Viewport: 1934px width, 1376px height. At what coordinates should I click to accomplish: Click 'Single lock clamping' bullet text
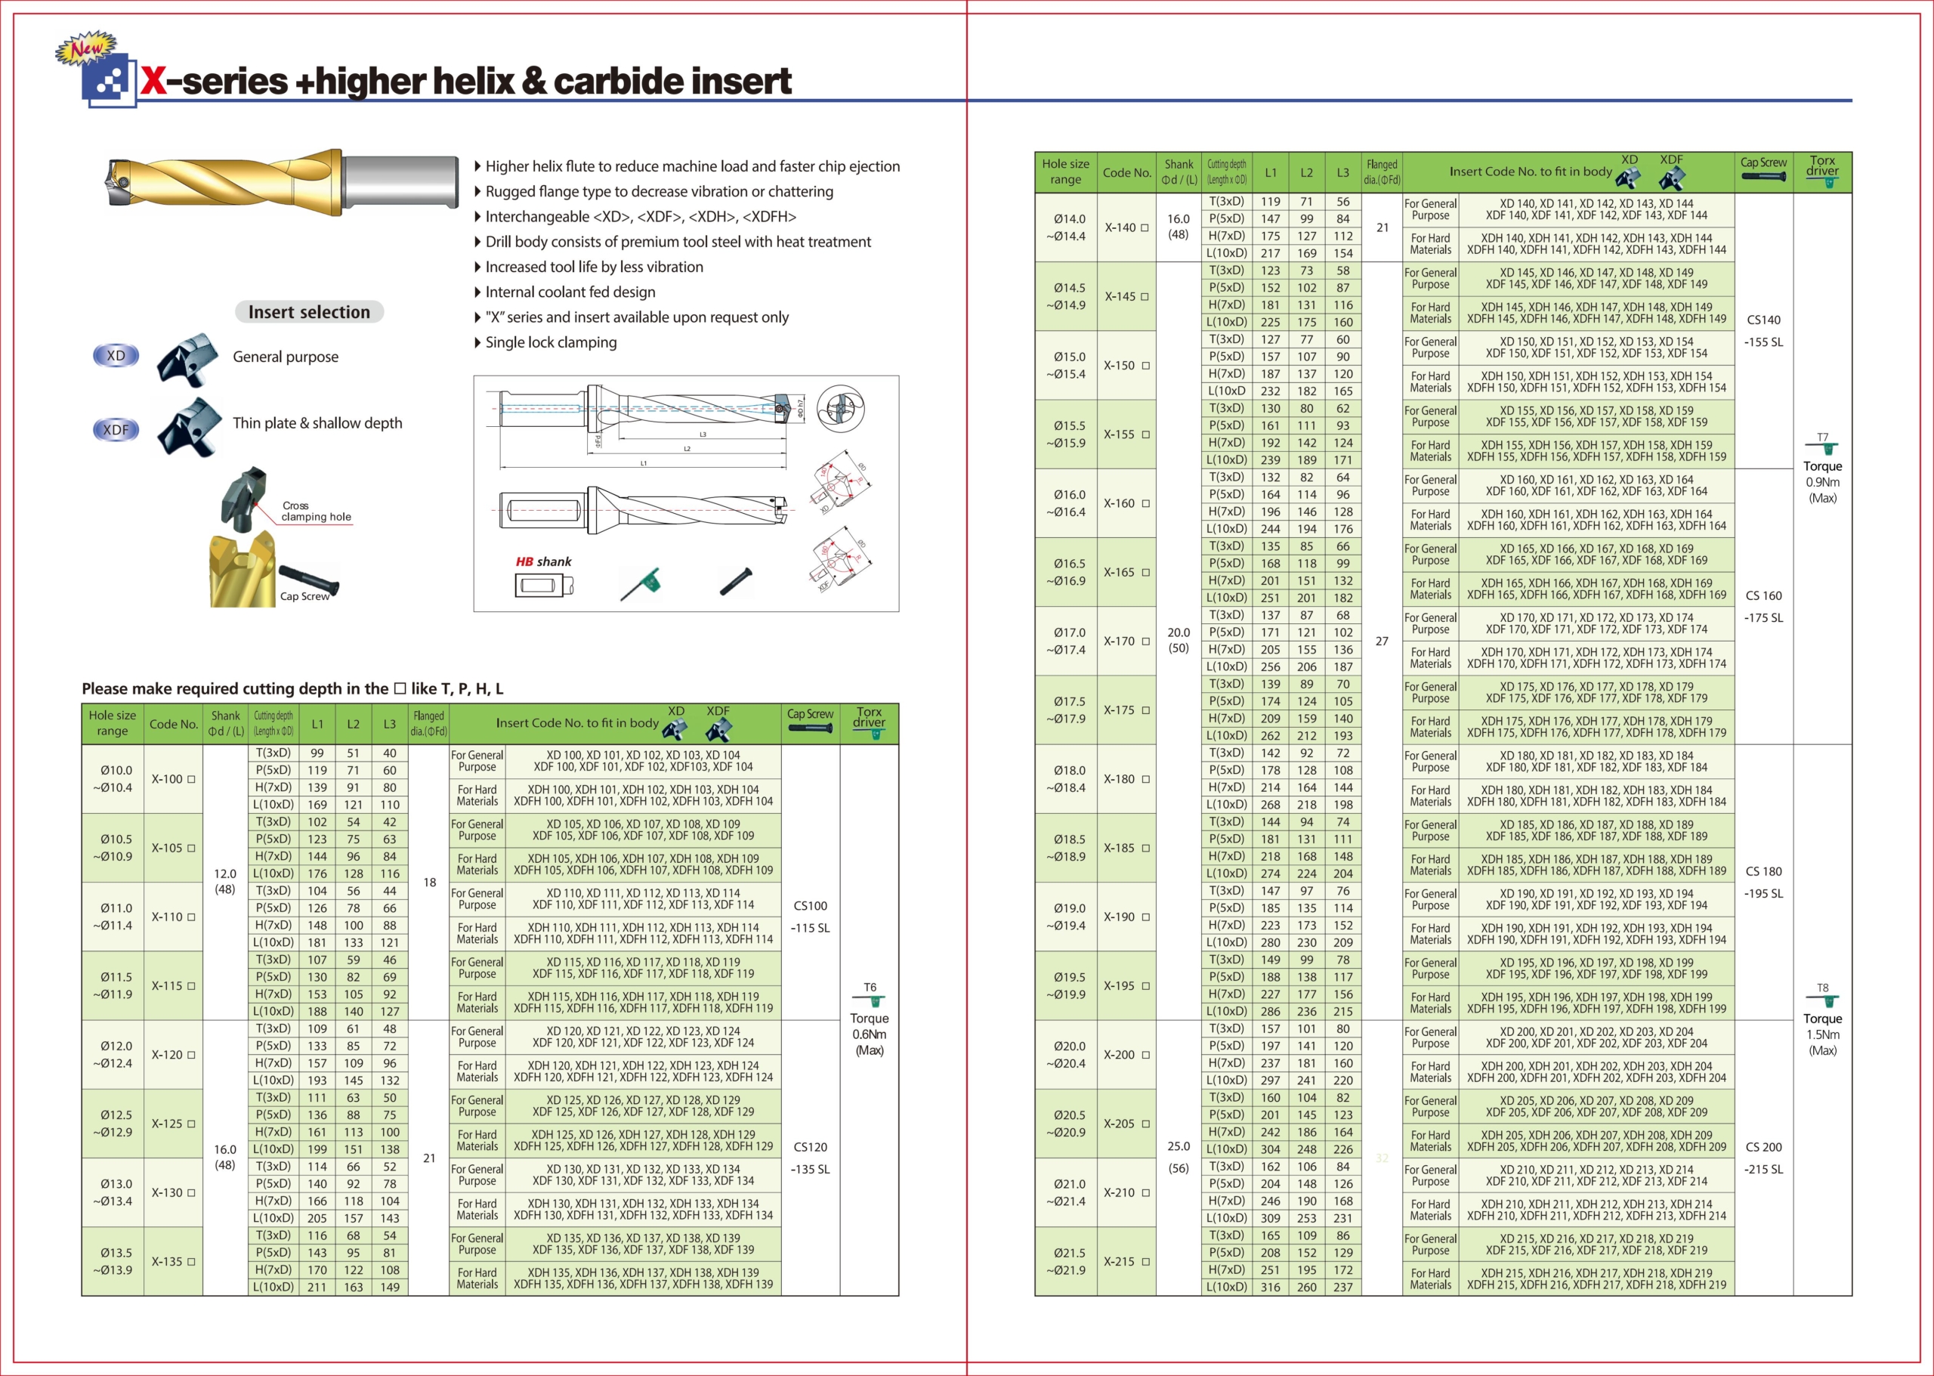point(551,342)
